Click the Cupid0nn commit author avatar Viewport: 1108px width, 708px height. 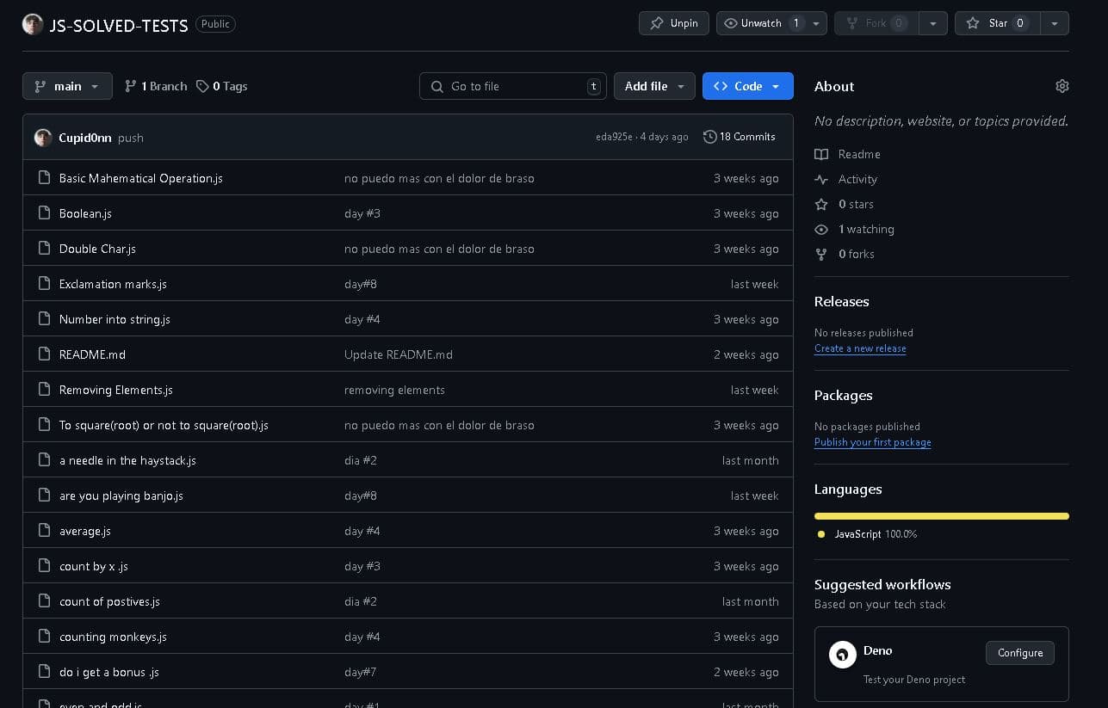pos(43,138)
